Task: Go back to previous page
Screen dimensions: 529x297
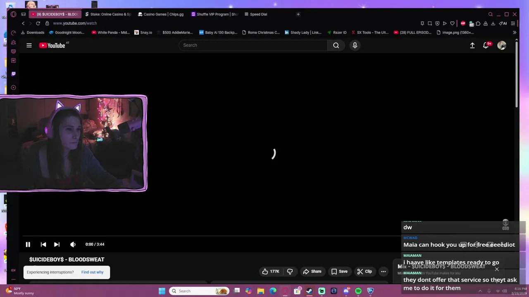Action: 23,24
